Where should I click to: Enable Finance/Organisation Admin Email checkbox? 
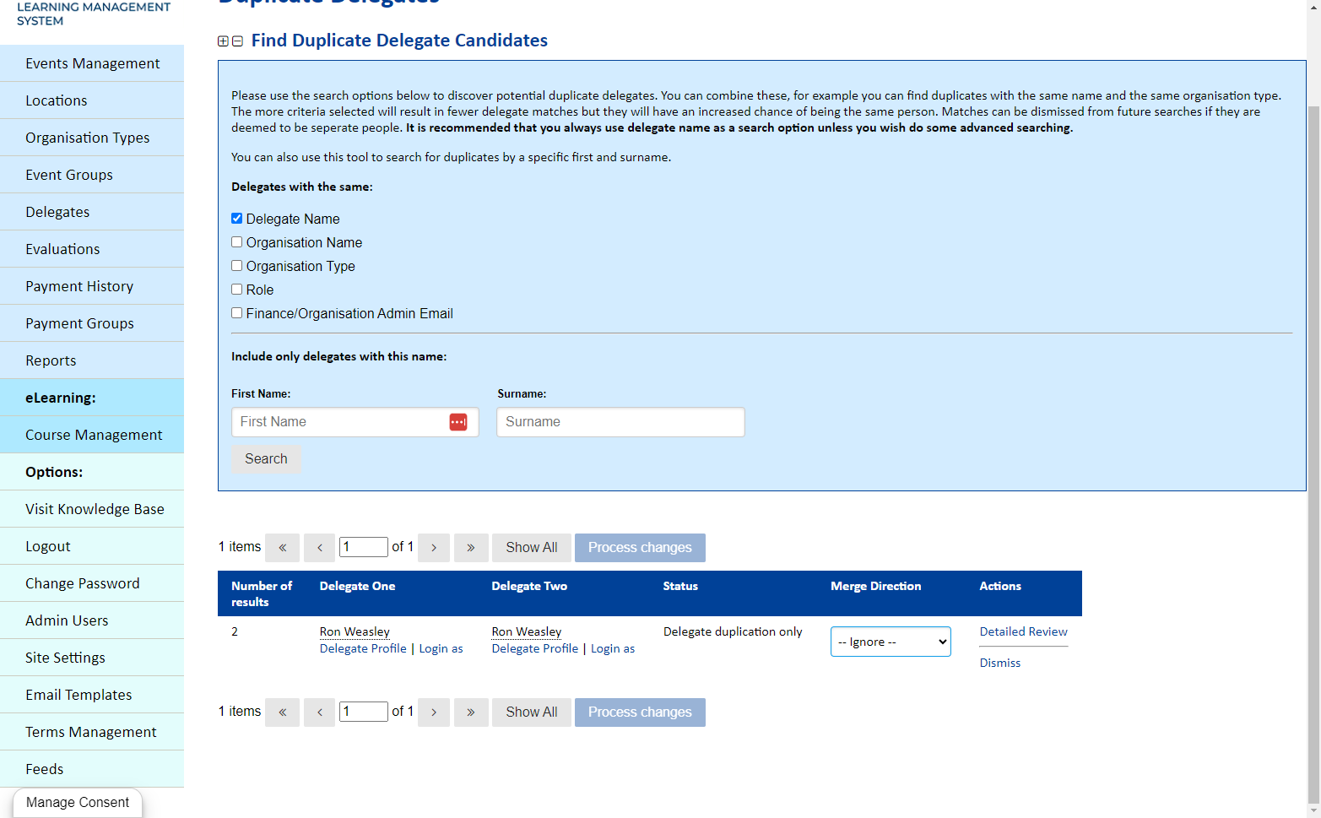tap(237, 313)
